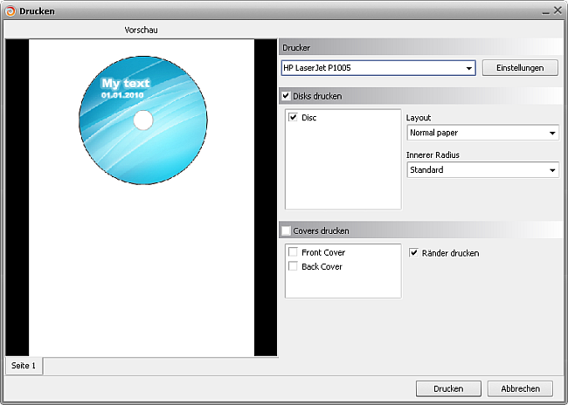
Task: Toggle the Disks drucken checkbox
Action: (286, 96)
